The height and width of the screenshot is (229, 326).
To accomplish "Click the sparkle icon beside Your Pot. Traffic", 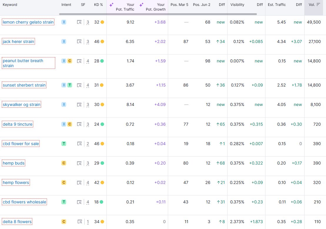I will click(111, 5).
